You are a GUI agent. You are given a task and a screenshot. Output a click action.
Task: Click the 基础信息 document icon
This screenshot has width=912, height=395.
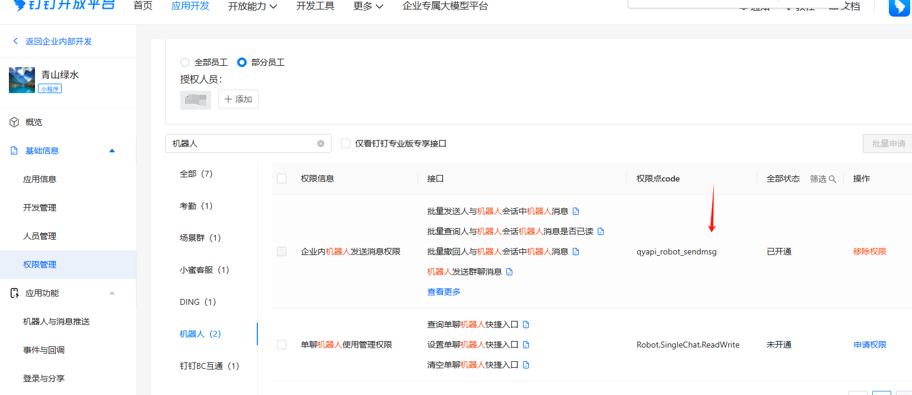[15, 151]
